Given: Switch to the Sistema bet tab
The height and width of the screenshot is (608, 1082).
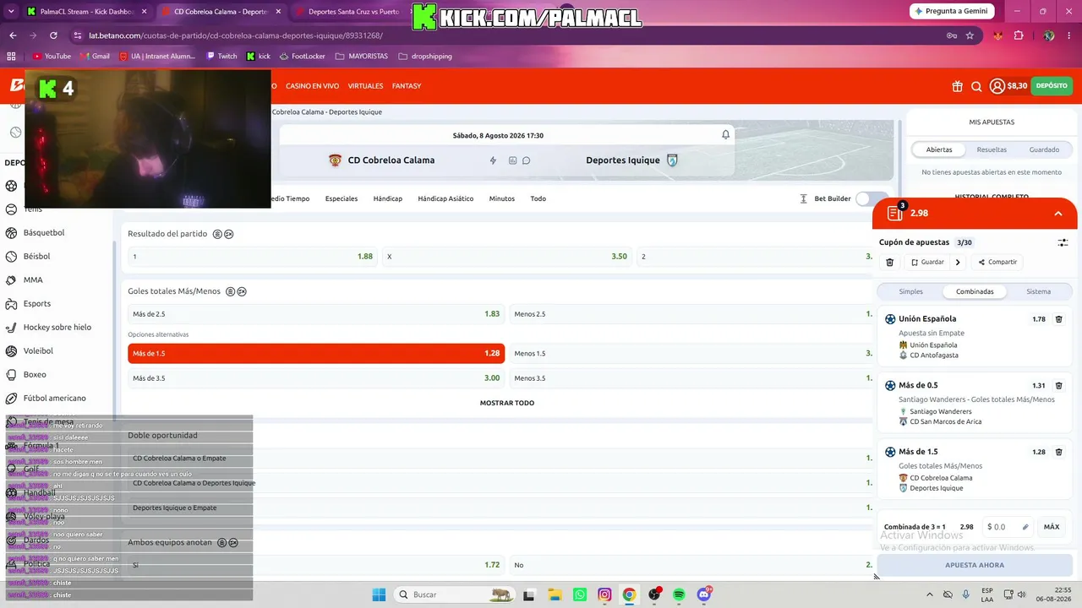Looking at the screenshot, I should [x=1039, y=291].
